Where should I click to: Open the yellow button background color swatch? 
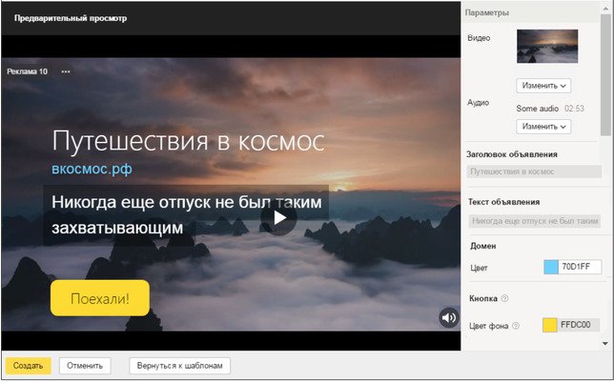pyautogui.click(x=549, y=326)
